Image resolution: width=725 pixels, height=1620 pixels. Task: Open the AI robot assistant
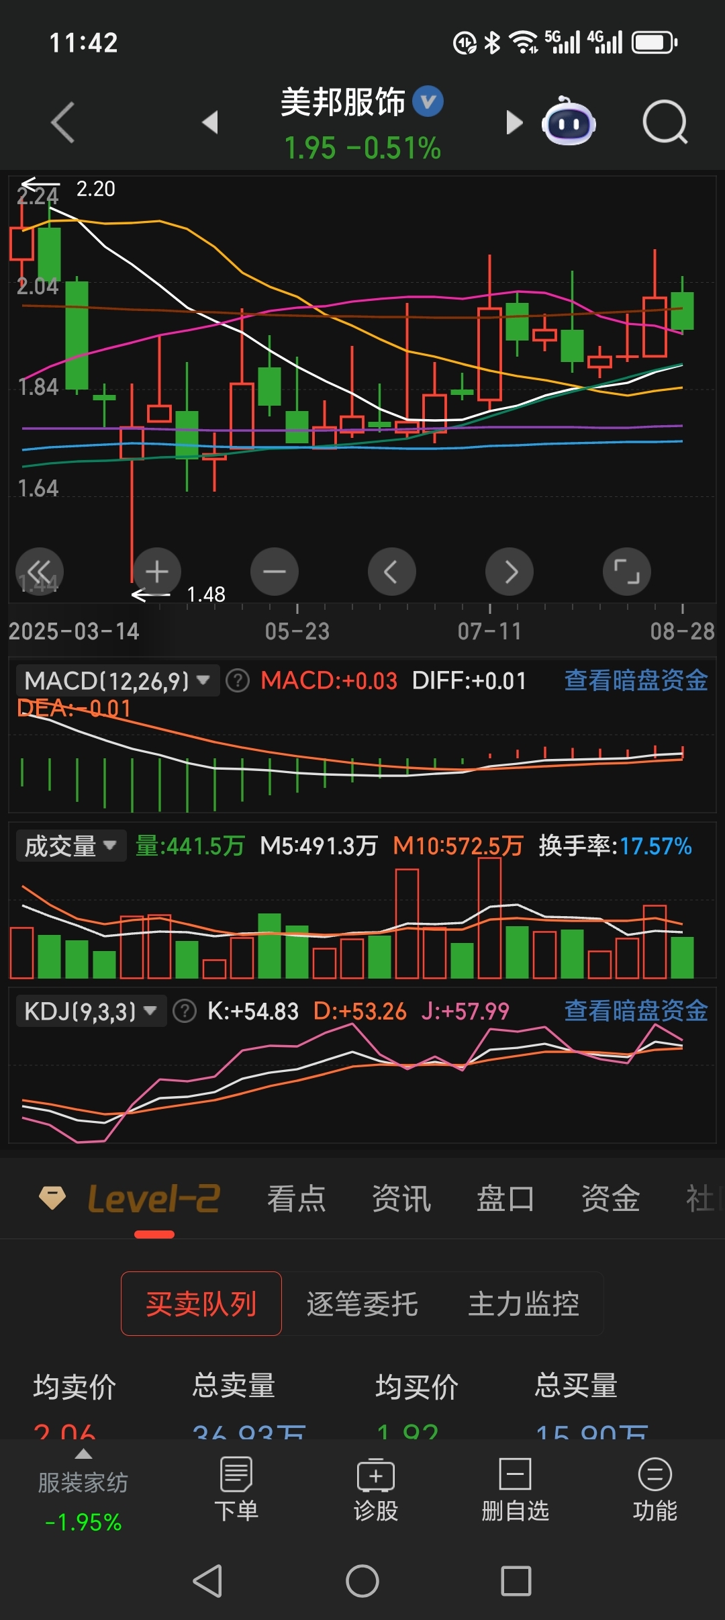[x=569, y=122]
